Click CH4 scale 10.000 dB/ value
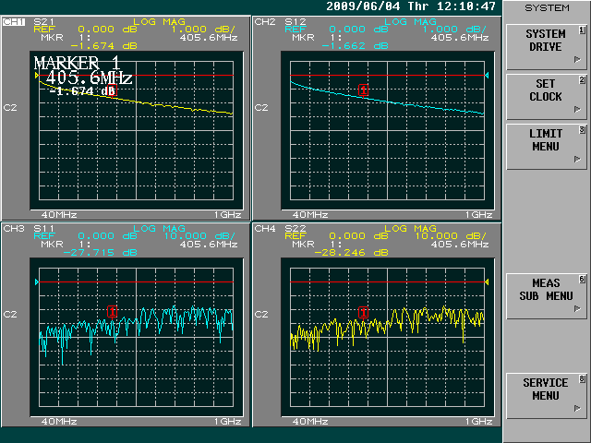Screen dimensions: 591x443 451,236
